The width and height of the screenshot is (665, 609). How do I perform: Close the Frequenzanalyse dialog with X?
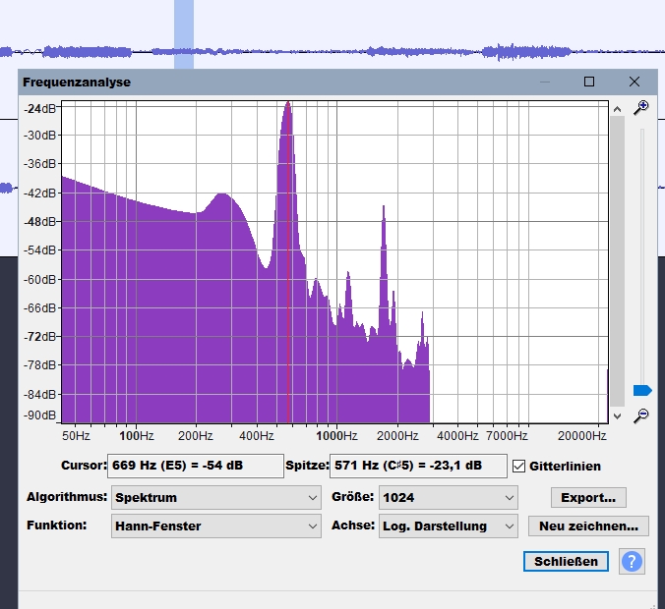(x=635, y=82)
